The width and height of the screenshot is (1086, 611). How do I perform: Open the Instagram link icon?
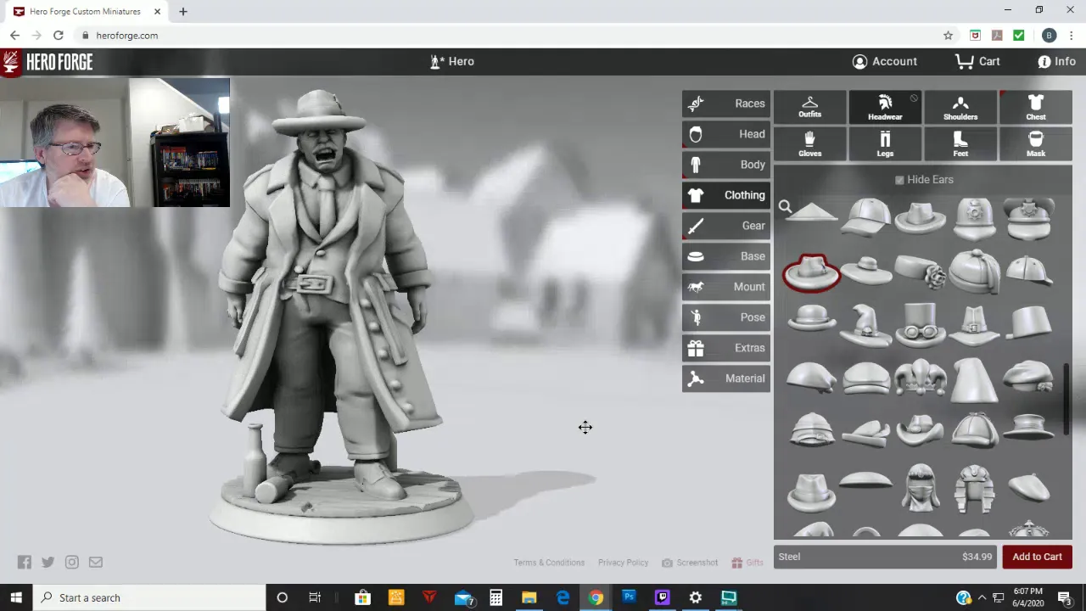point(72,562)
